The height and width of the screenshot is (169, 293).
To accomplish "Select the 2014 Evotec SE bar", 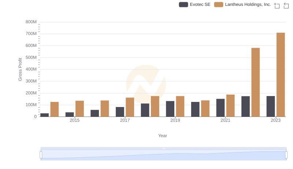I will click(x=44, y=115).
